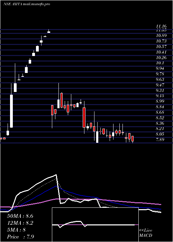Viewport: 173px width, 242px height.
Task: Click the 10.26 price axis label
Action: [161, 58]
